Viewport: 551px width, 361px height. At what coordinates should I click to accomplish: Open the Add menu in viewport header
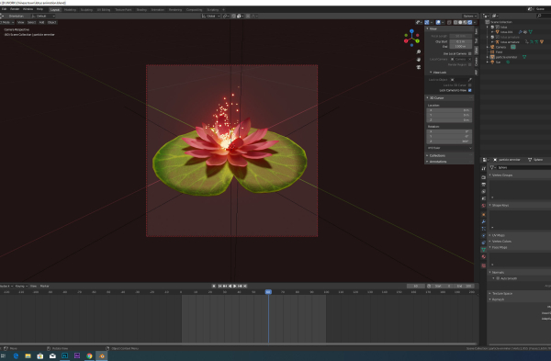41,22
